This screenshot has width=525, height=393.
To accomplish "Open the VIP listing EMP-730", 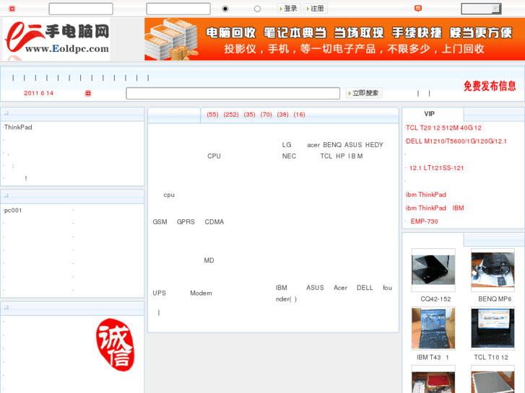I will click(424, 221).
